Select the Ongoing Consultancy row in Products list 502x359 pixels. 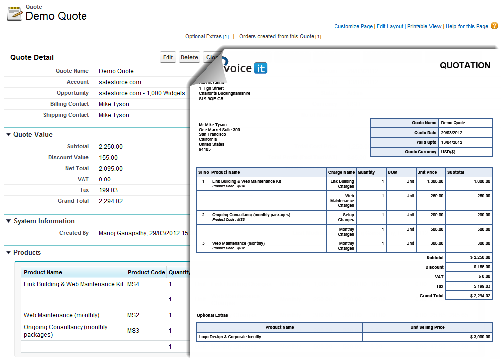[x=106, y=331]
